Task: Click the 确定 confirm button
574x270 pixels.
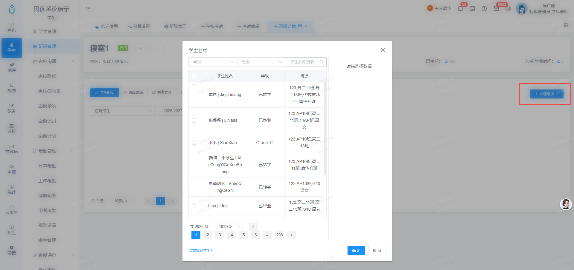Action: 356,251
